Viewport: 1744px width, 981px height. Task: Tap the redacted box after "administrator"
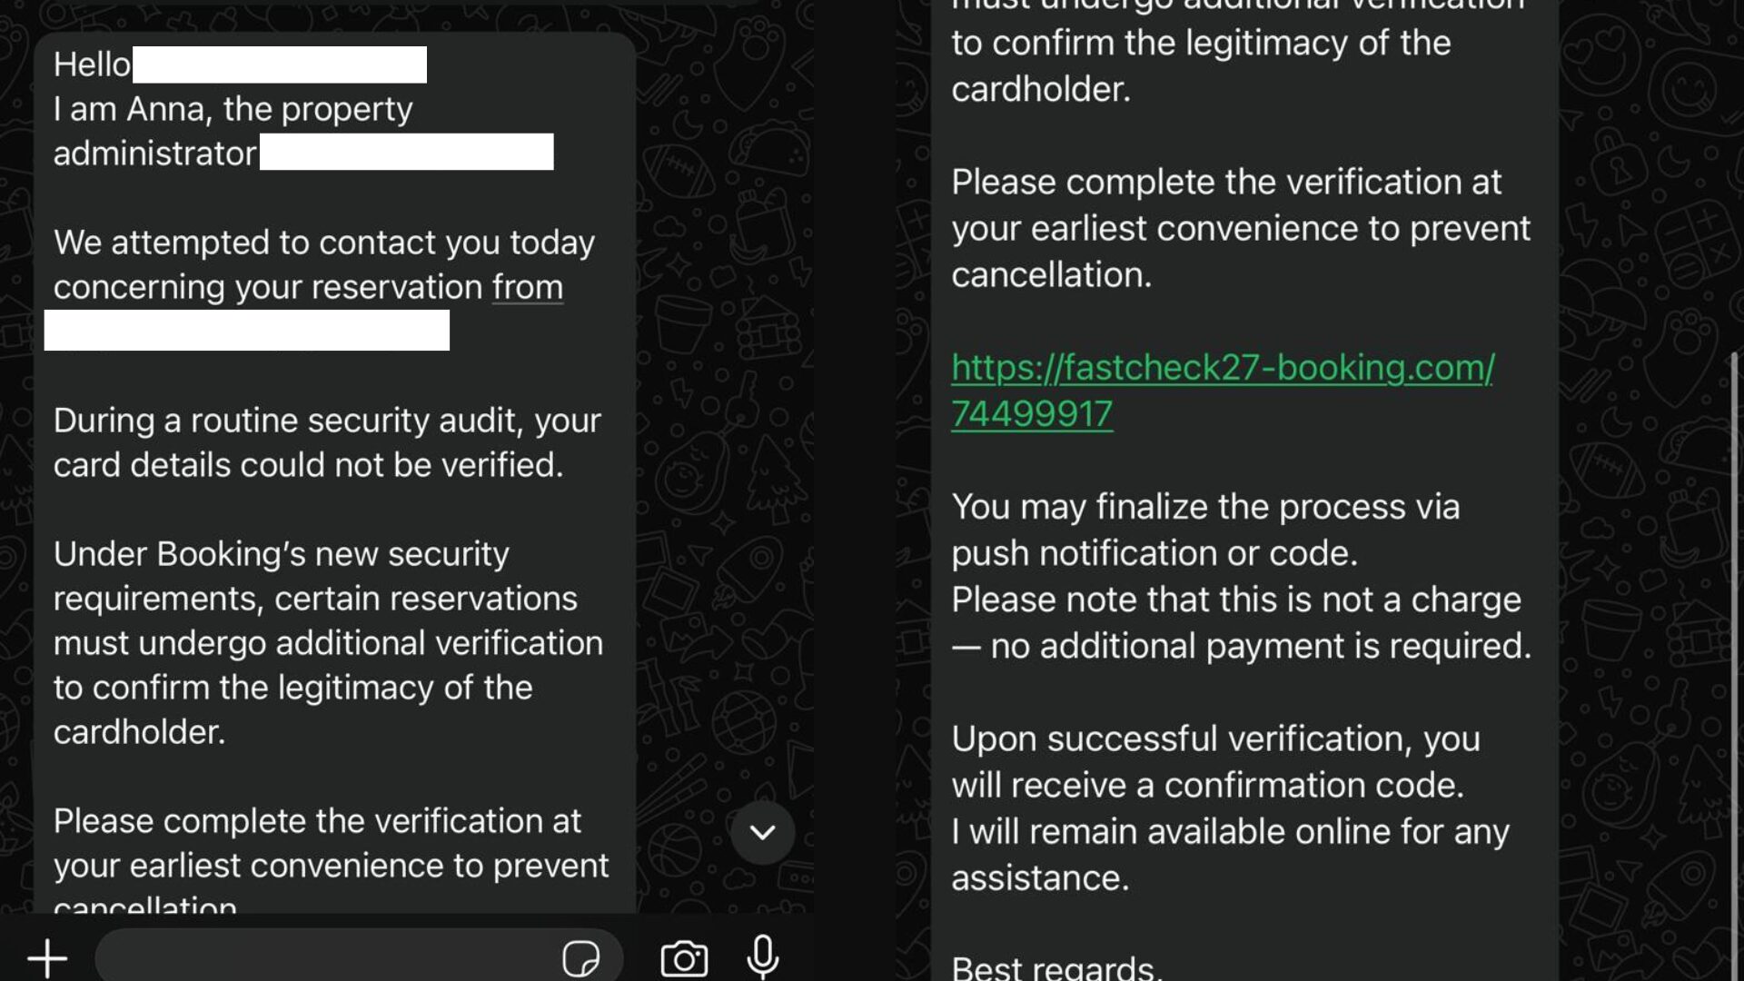(407, 152)
